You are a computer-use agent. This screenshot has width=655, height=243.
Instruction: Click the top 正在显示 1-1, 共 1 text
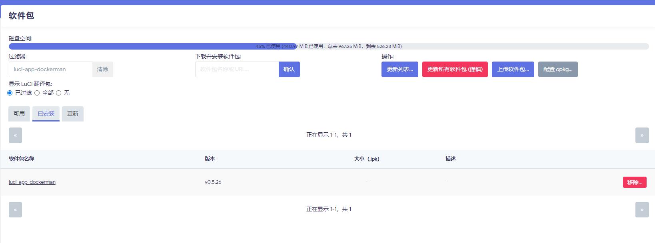coord(329,135)
